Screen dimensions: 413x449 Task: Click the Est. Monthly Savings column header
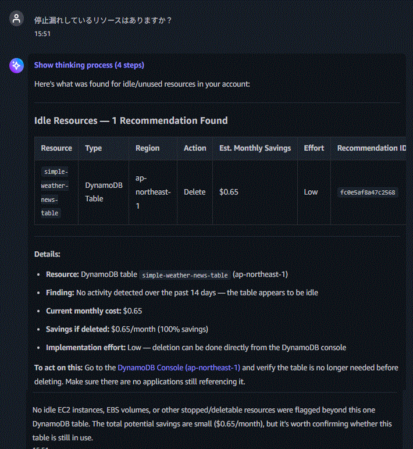[255, 148]
